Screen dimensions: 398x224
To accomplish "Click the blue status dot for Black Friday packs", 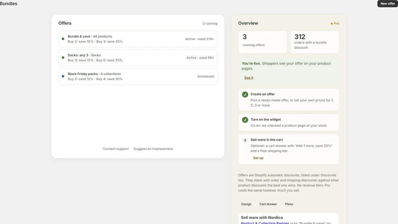I will (63, 76).
